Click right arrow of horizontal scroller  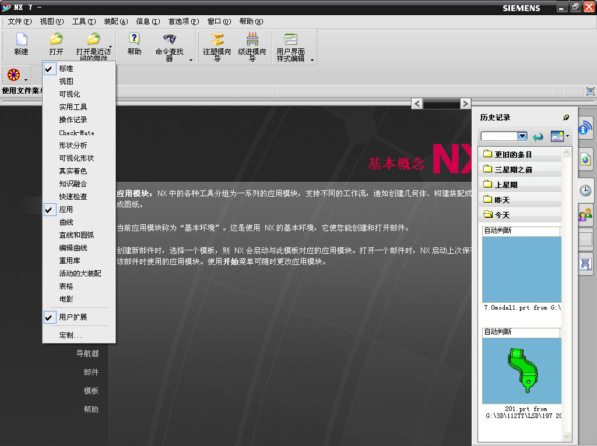tap(465, 104)
